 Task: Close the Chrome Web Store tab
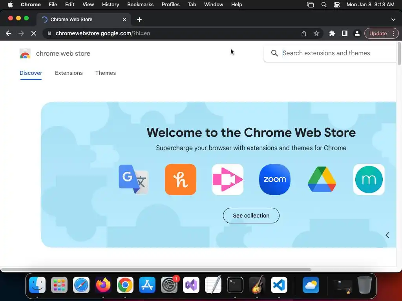(124, 20)
